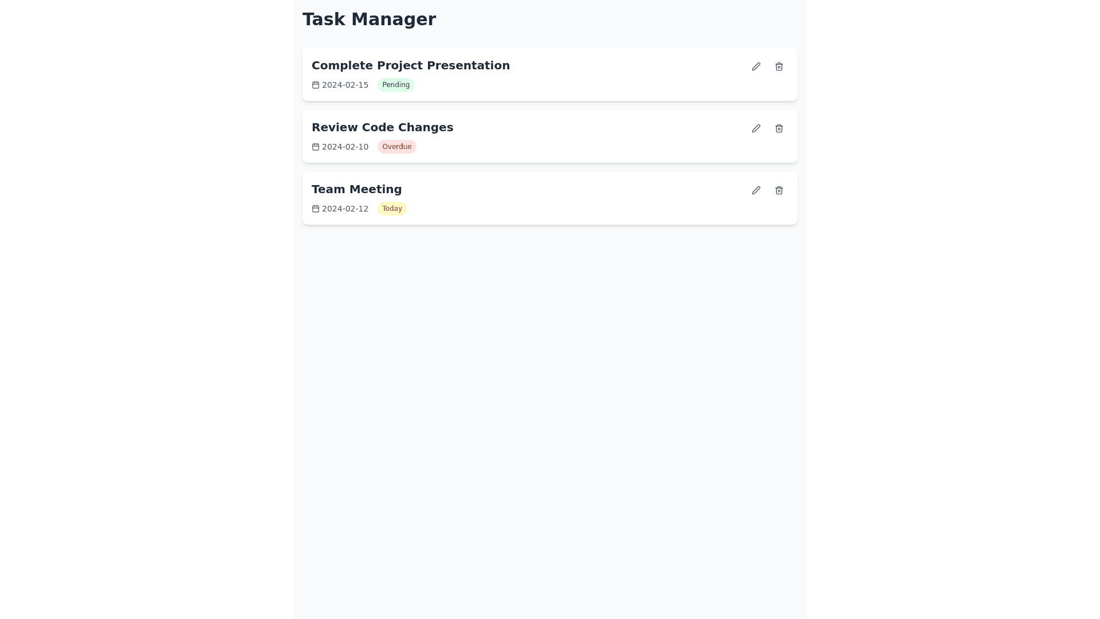This screenshot has width=1100, height=619.
Task: Click calendar icon beside 2024-02-12
Action: tap(316, 209)
